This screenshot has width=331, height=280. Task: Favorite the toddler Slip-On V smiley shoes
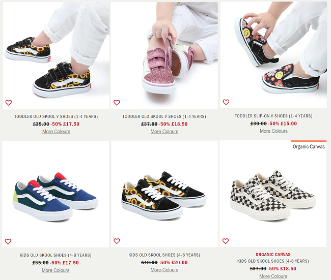coord(226,102)
